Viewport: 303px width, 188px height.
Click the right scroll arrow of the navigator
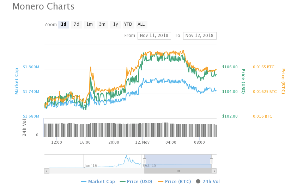pyautogui.click(x=214, y=171)
